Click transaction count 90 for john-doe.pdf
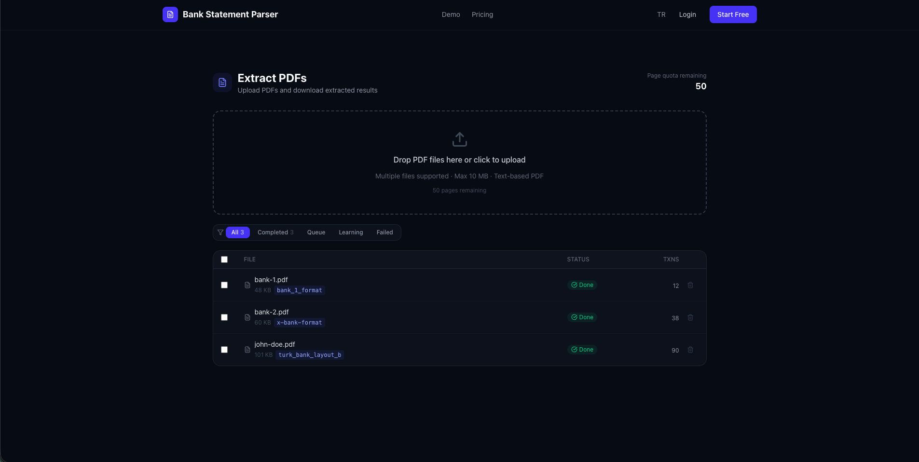 tap(675, 351)
